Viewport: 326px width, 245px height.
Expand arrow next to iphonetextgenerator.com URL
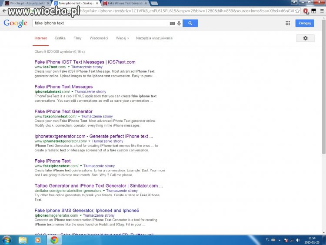[90, 141]
